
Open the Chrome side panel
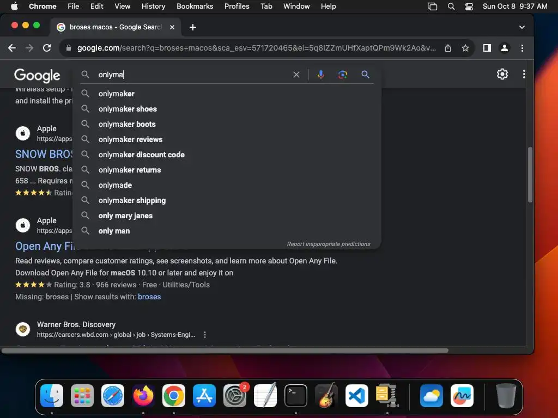tap(487, 48)
